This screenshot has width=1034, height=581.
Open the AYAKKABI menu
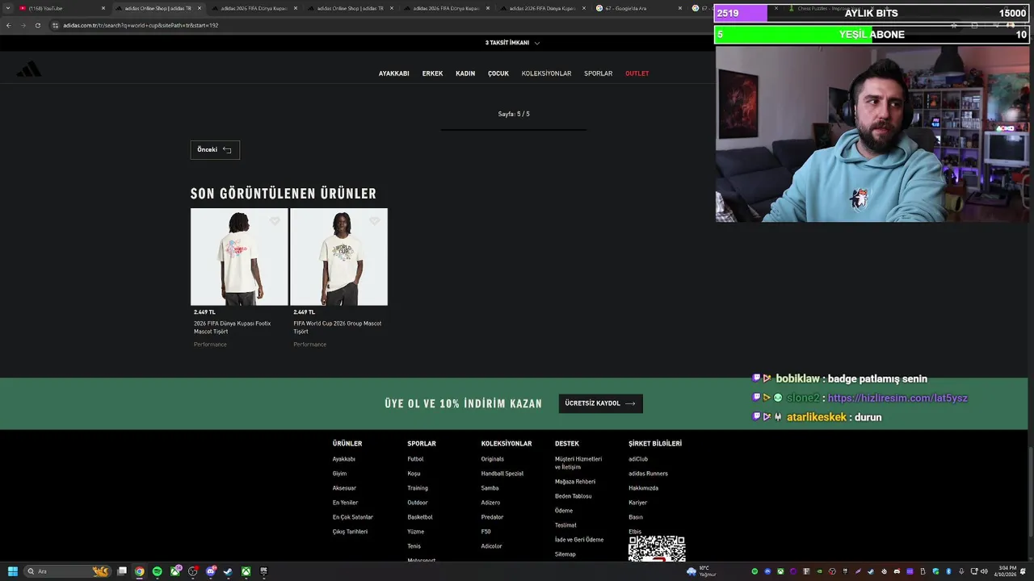point(394,73)
